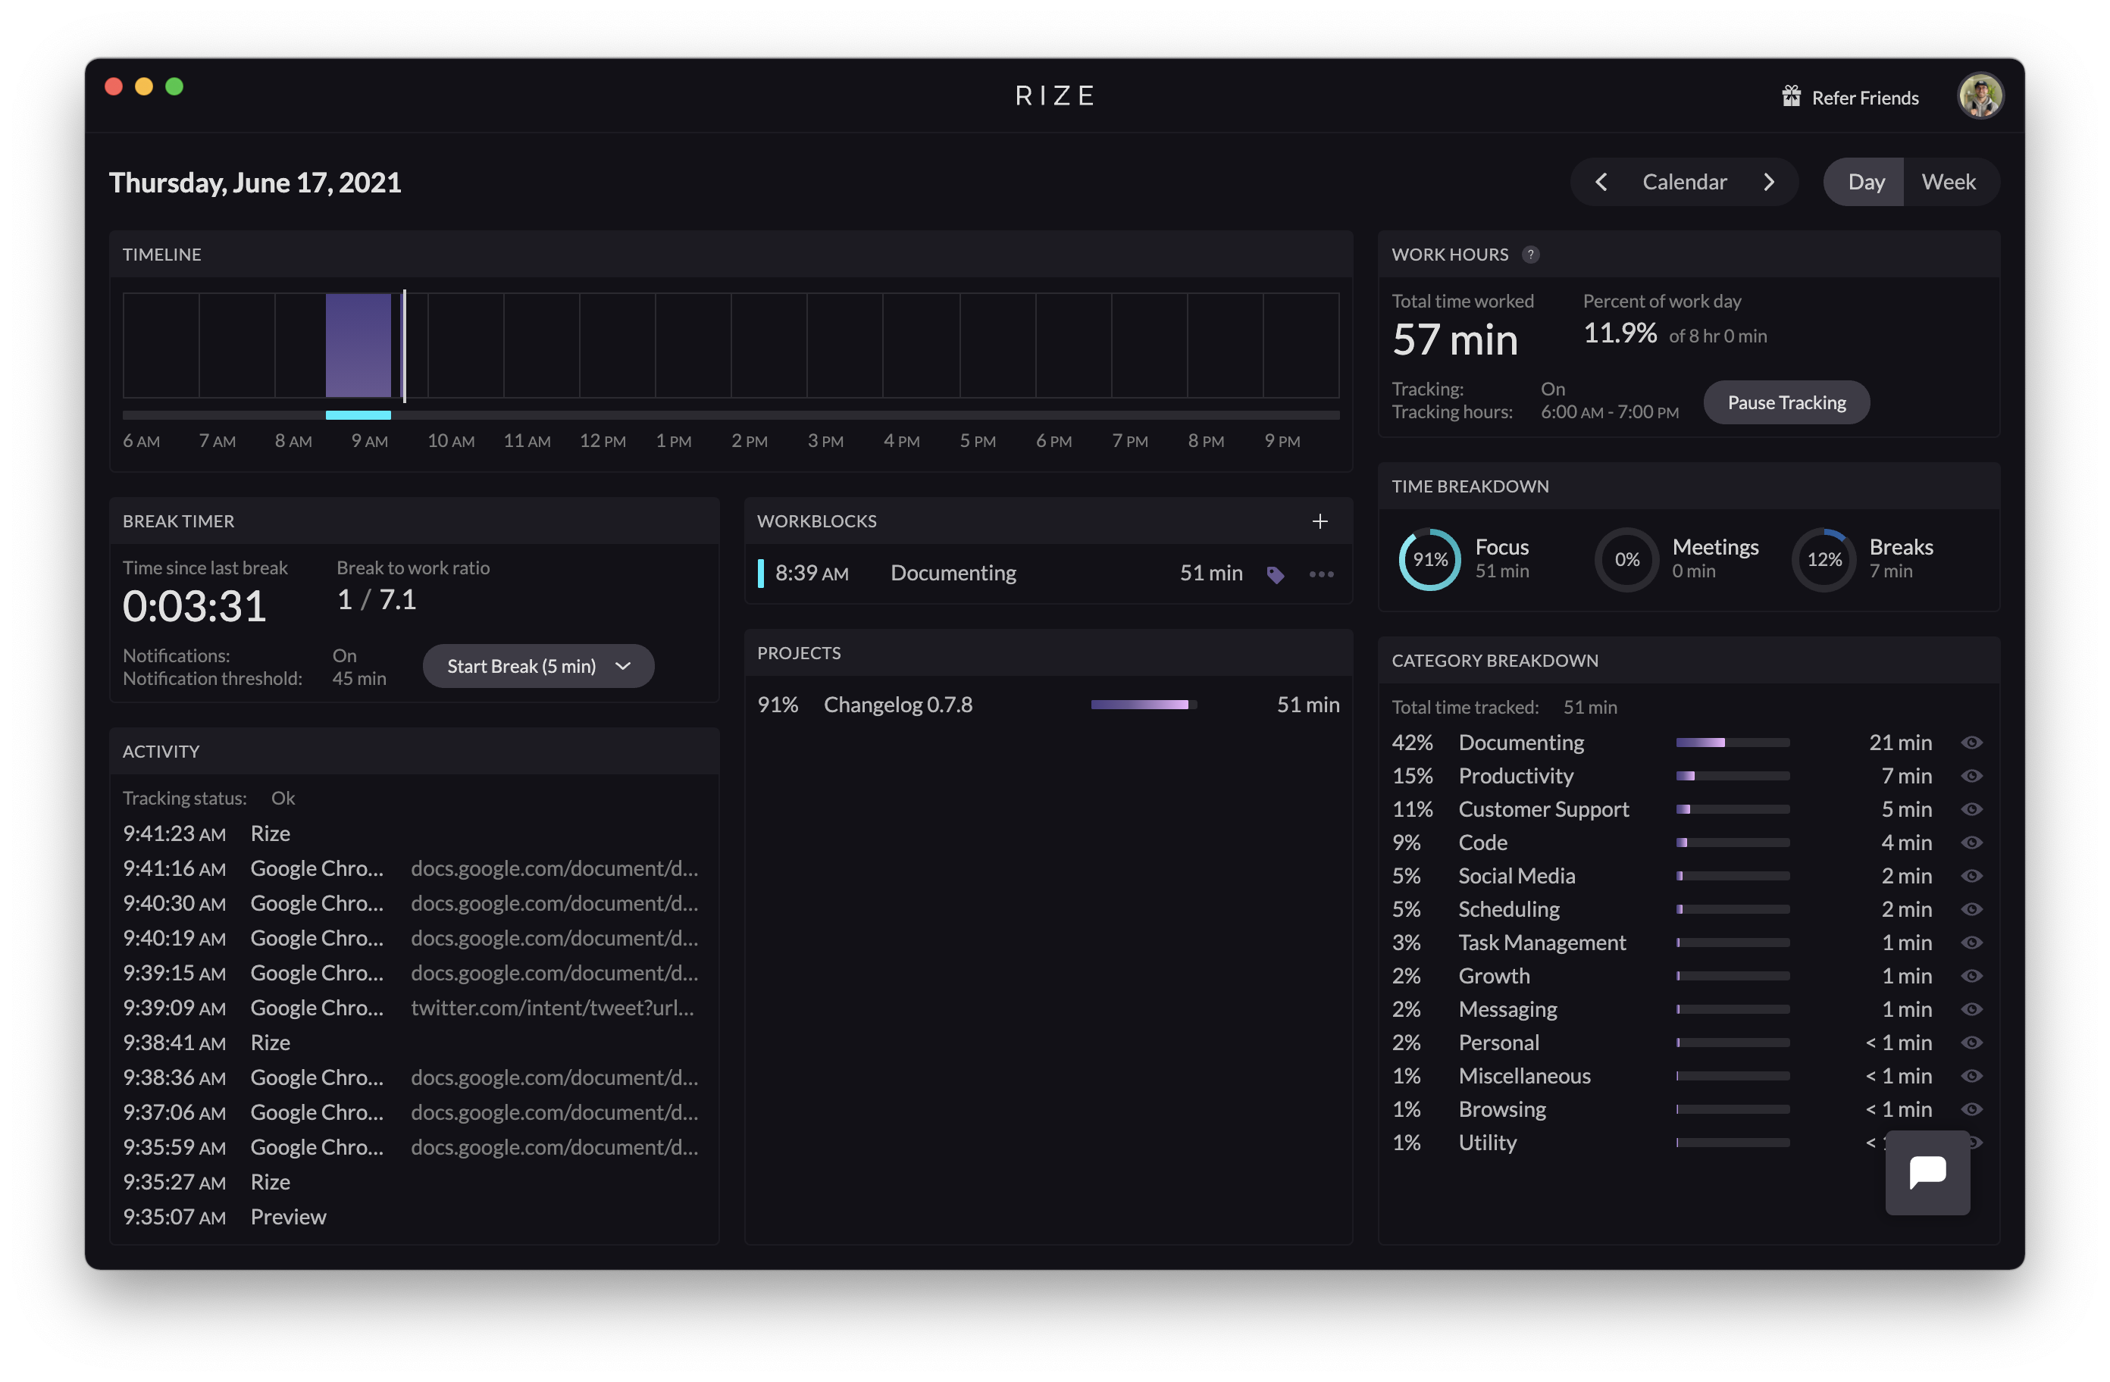The height and width of the screenshot is (1382, 2110).
Task: Open the Calendar date picker
Action: (x=1685, y=182)
